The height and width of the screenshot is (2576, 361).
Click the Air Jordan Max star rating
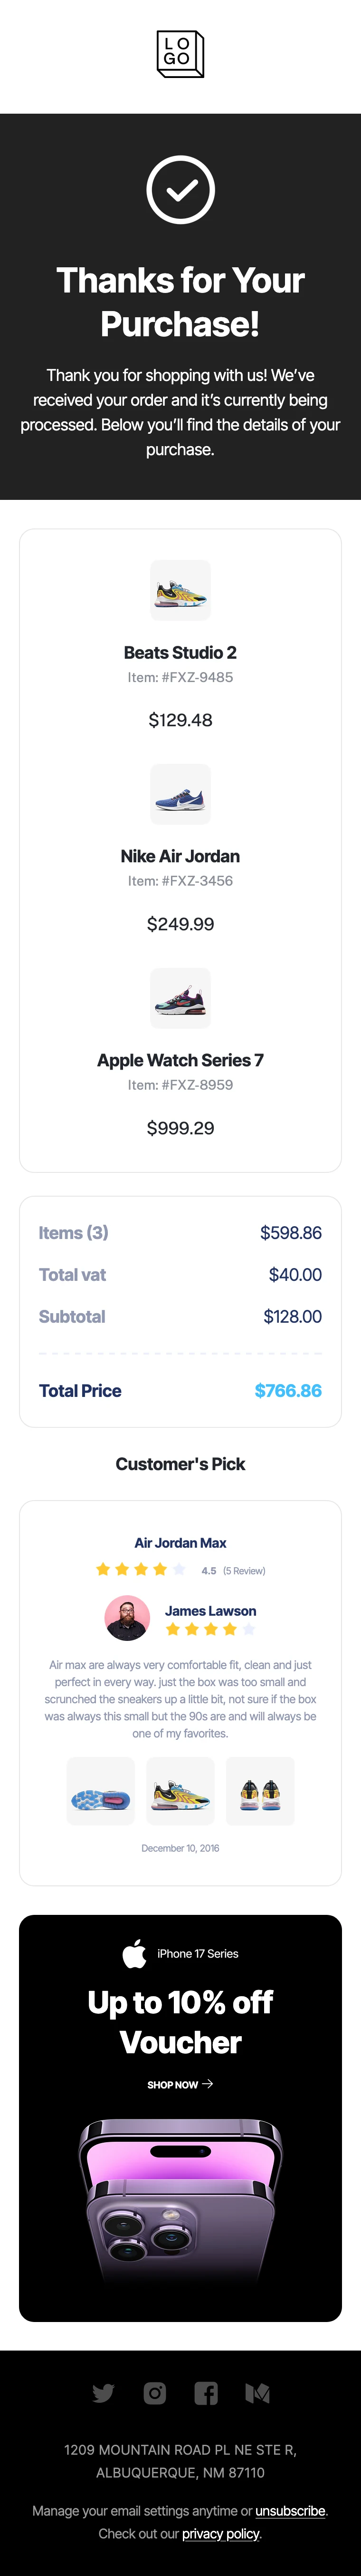click(x=140, y=1569)
